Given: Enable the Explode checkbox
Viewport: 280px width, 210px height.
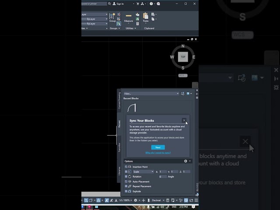Looking at the screenshot, I should coord(126,191).
